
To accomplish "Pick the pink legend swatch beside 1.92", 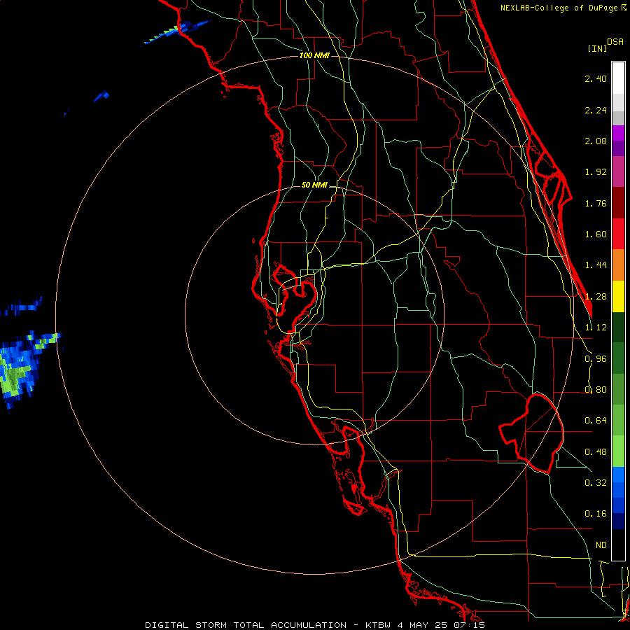I will click(618, 171).
